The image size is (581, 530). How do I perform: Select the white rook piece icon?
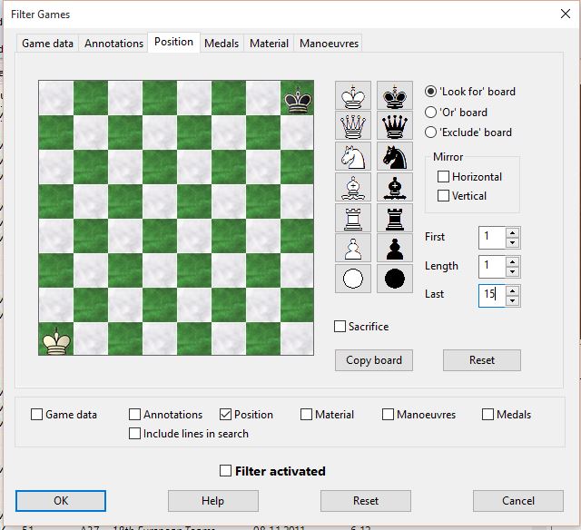click(x=353, y=218)
